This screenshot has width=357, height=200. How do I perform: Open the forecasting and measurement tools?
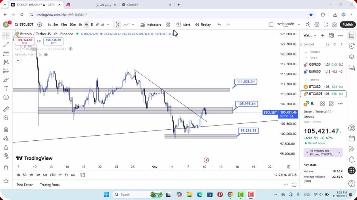tap(6, 71)
